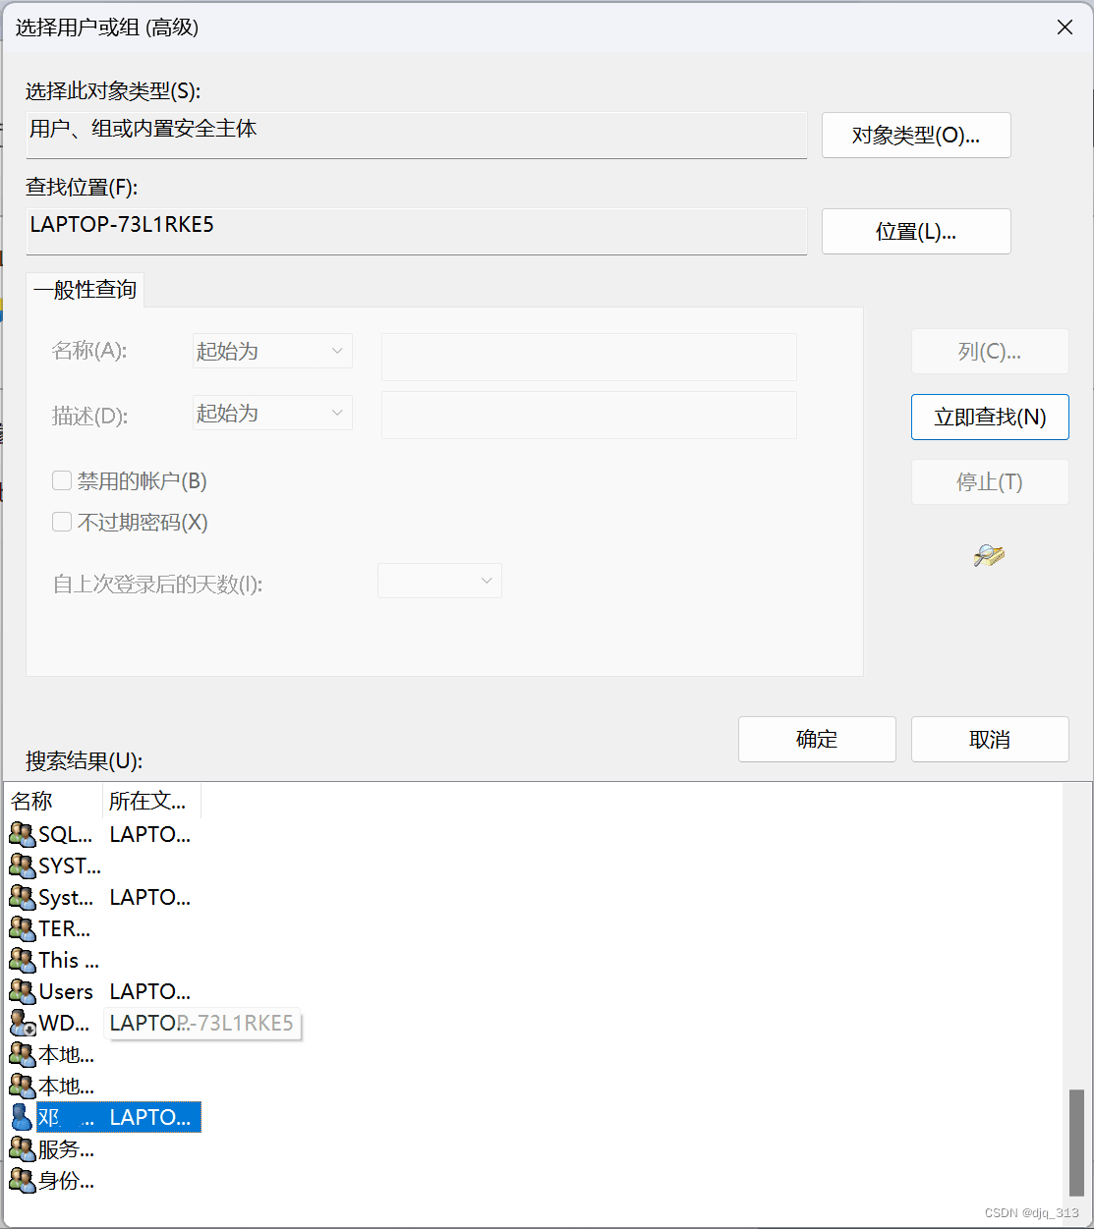Viewport: 1094px width, 1229px height.
Task: Click the 对象类型(O)... button
Action: point(916,135)
